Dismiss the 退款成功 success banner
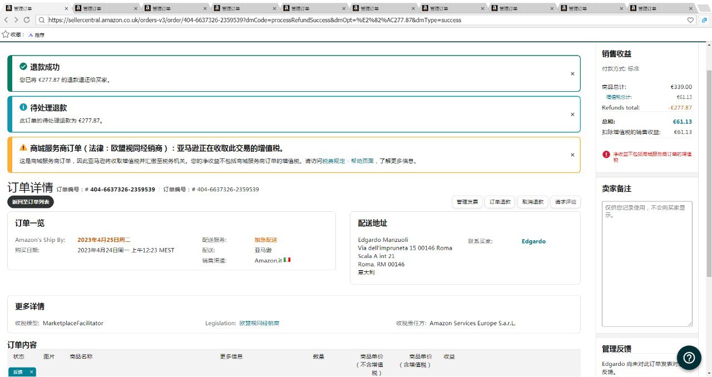This screenshot has height=377, width=712. pos(572,73)
